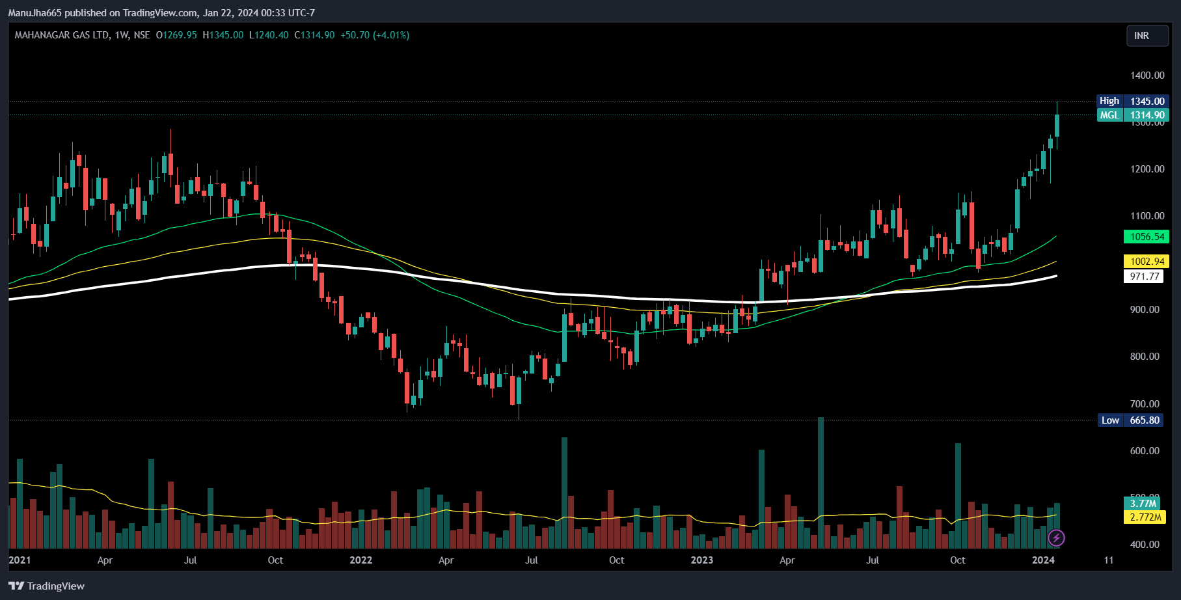Click the MAHANAGAR GAS LTD symbol title
Viewport: 1181px width, 600px height.
(x=62, y=35)
